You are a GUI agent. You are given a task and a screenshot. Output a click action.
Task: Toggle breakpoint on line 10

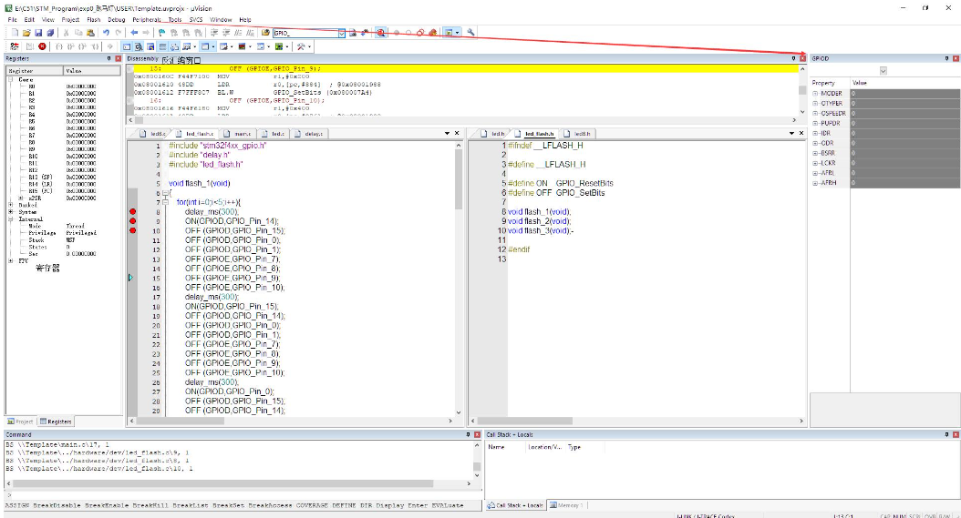pos(132,231)
